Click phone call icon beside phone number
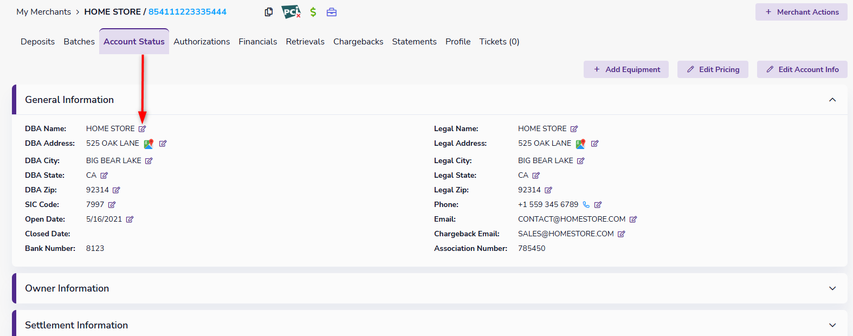Screen dimensions: 853x336 pos(586,205)
